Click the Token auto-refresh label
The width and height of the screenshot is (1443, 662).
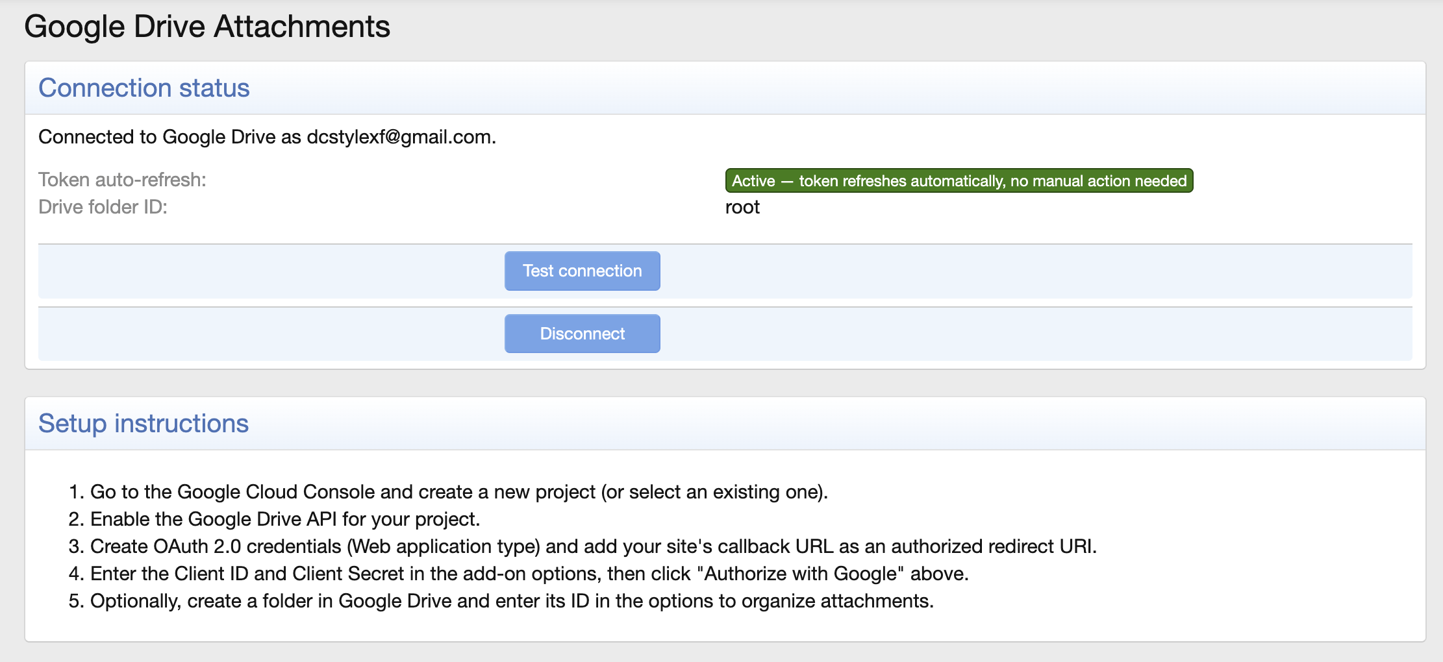pyautogui.click(x=123, y=180)
